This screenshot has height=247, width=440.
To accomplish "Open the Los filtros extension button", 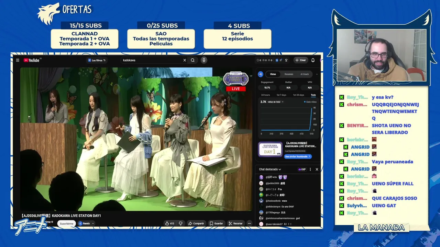I will 96,60.
